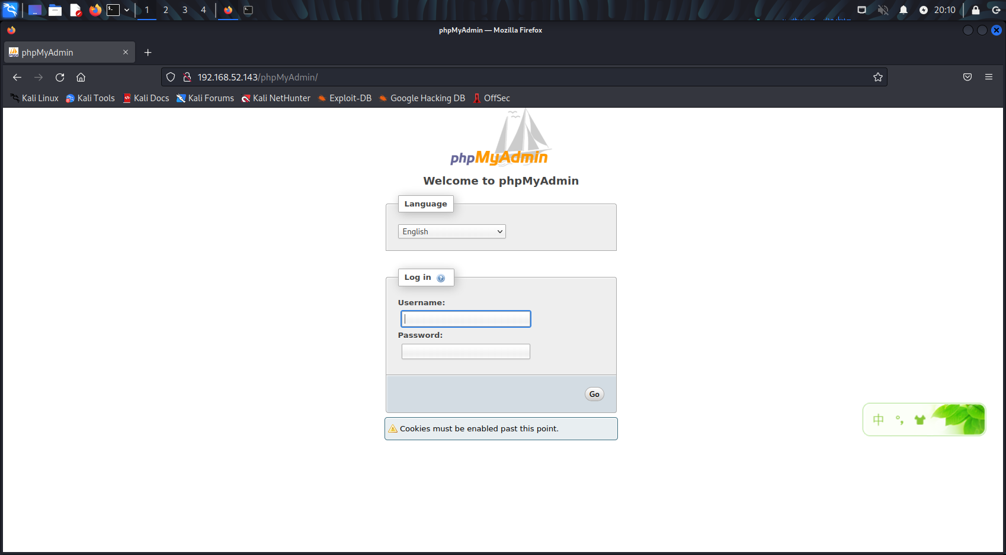Screen dimensions: 1006x555
Task: Select the phpMyAdmin browser tab
Action: pyautogui.click(x=69, y=53)
